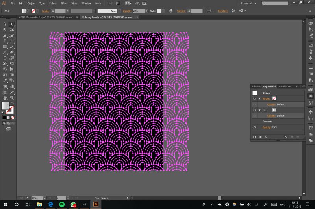Select the Type tool
The height and width of the screenshot is (209, 315).
(x=5, y=41)
